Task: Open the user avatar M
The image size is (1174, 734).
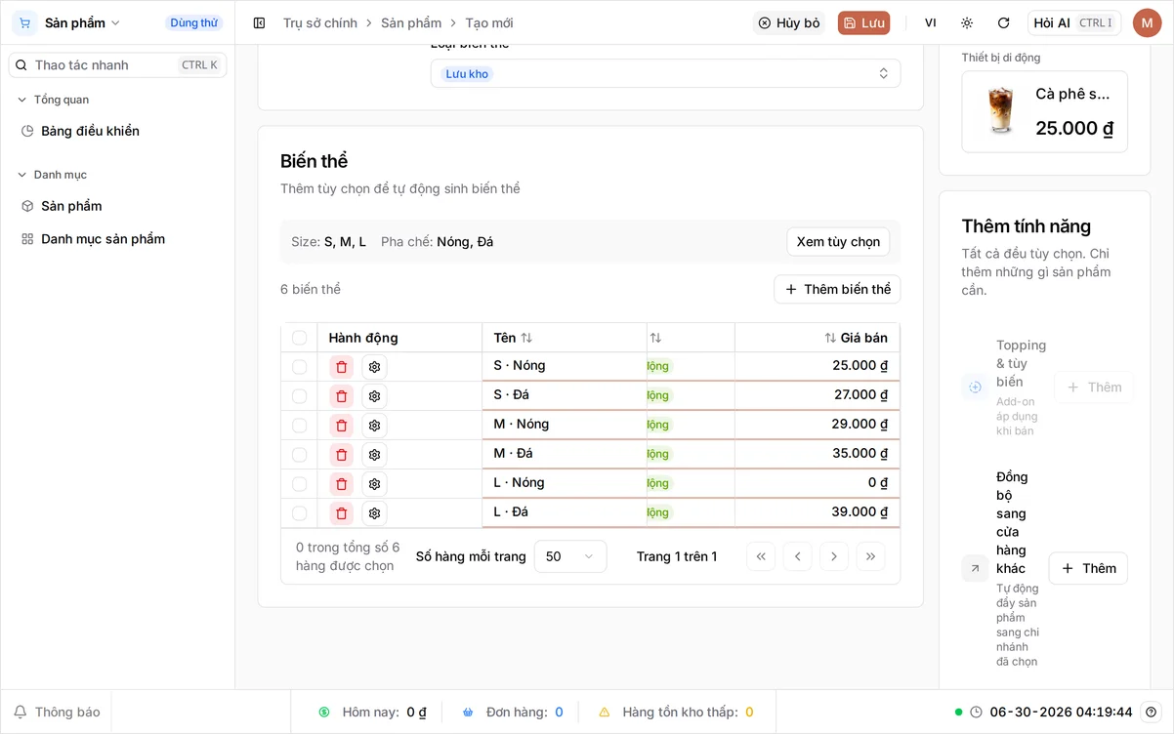Action: (1147, 22)
